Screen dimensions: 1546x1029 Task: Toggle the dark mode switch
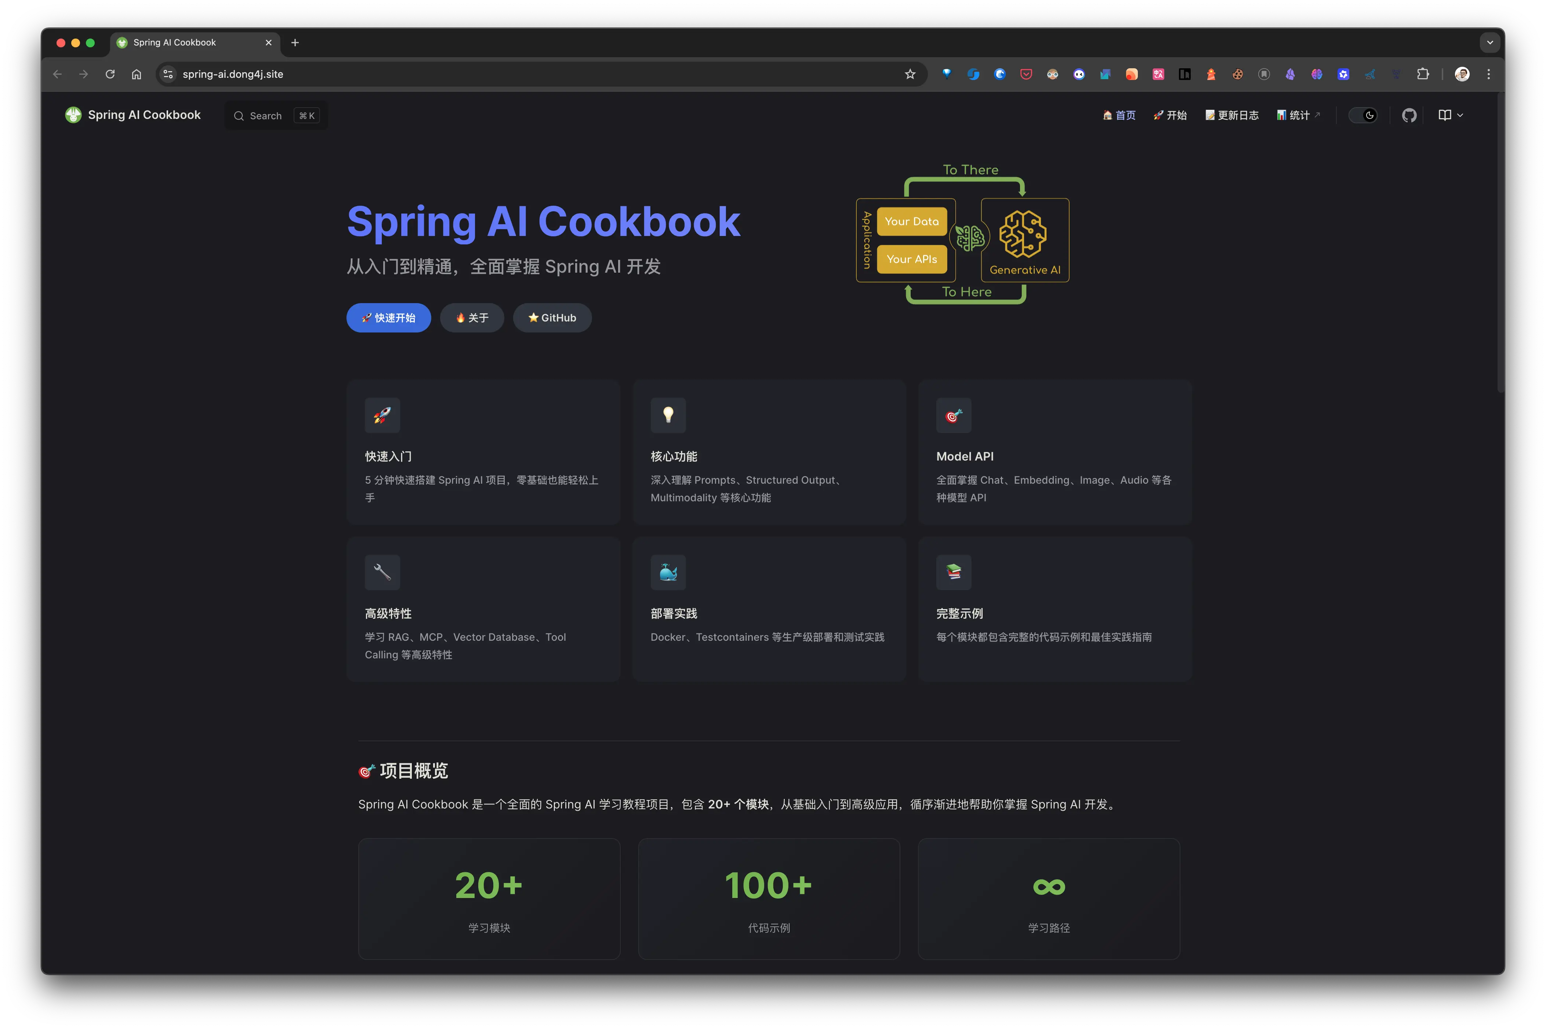(x=1363, y=116)
